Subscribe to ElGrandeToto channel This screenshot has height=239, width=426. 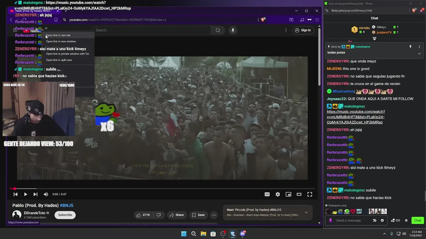(65, 215)
